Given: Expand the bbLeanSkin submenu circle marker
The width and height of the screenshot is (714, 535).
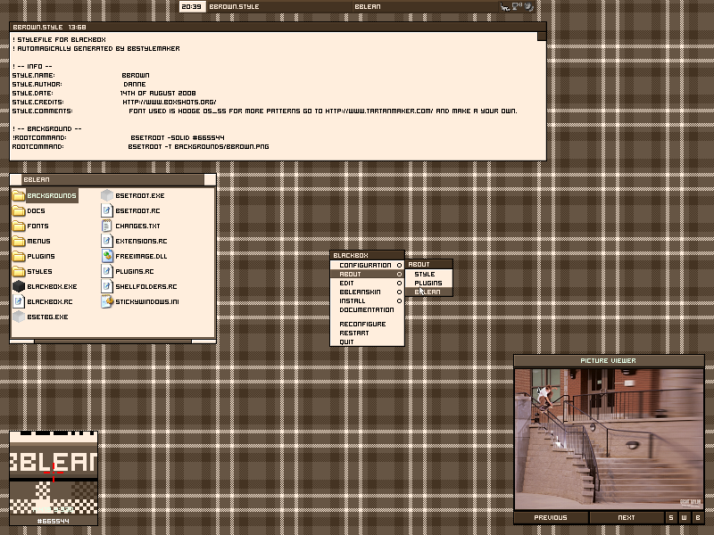Looking at the screenshot, I should (399, 292).
